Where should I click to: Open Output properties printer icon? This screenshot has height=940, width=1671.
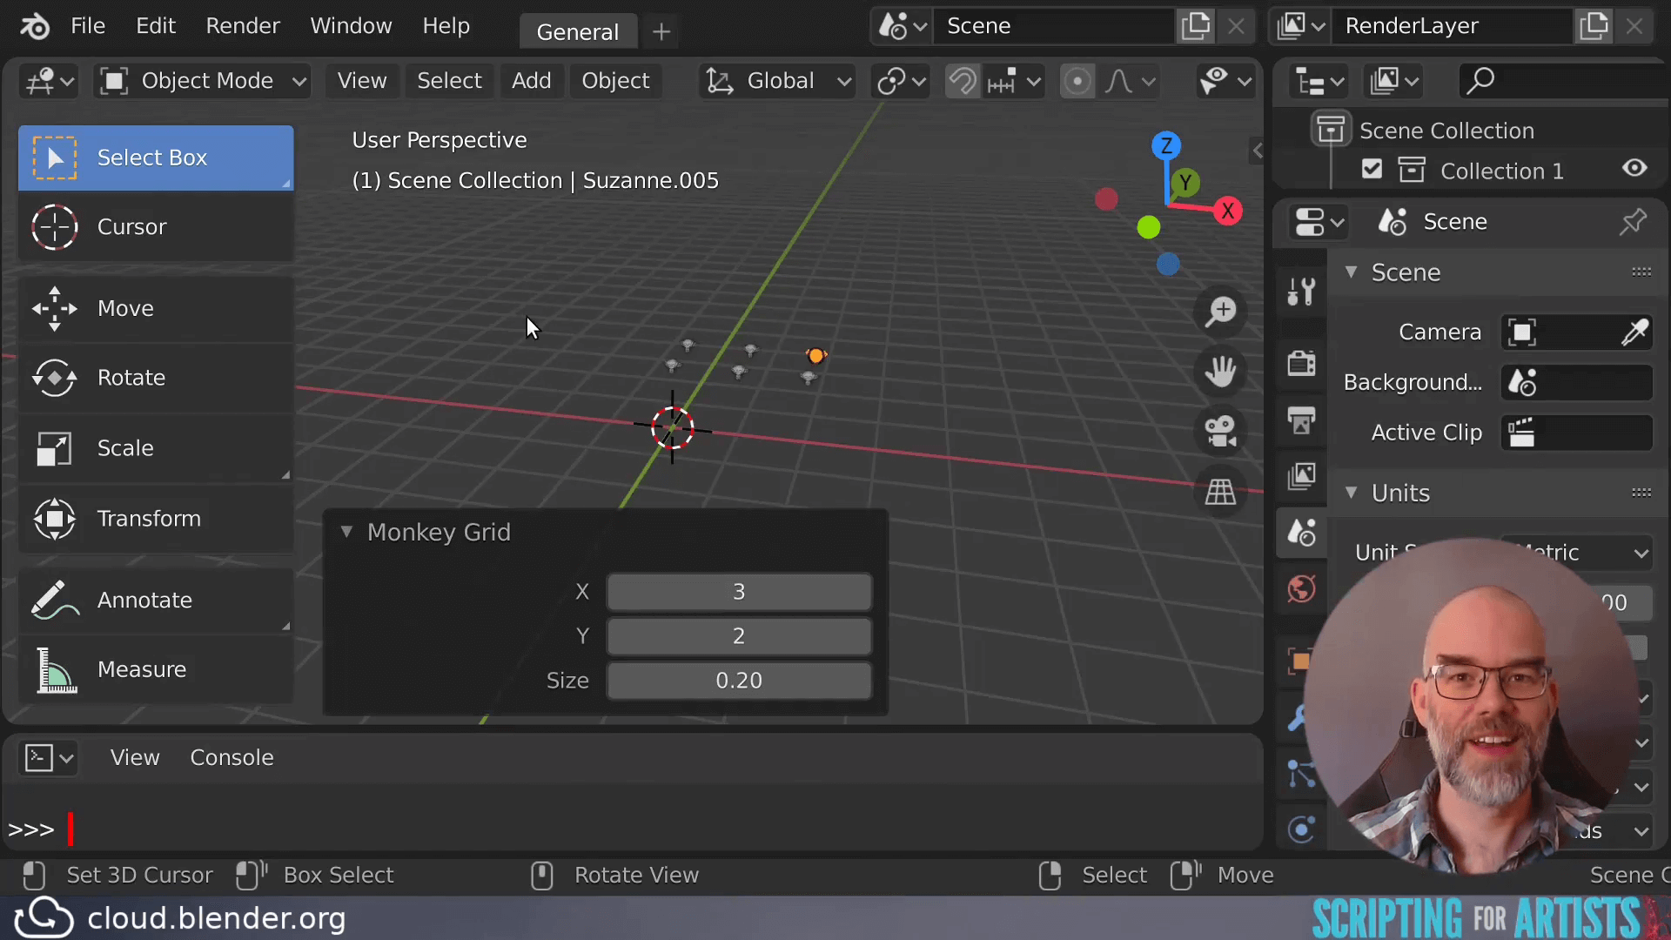[x=1301, y=420]
